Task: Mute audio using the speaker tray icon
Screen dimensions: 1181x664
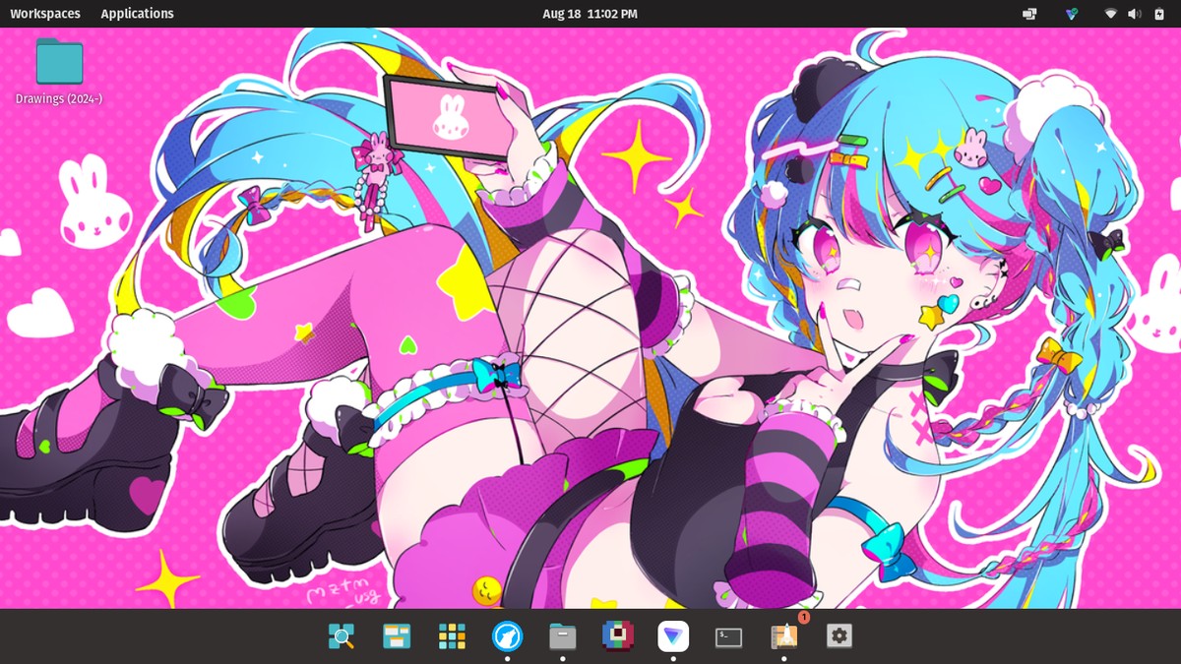Action: click(x=1135, y=15)
